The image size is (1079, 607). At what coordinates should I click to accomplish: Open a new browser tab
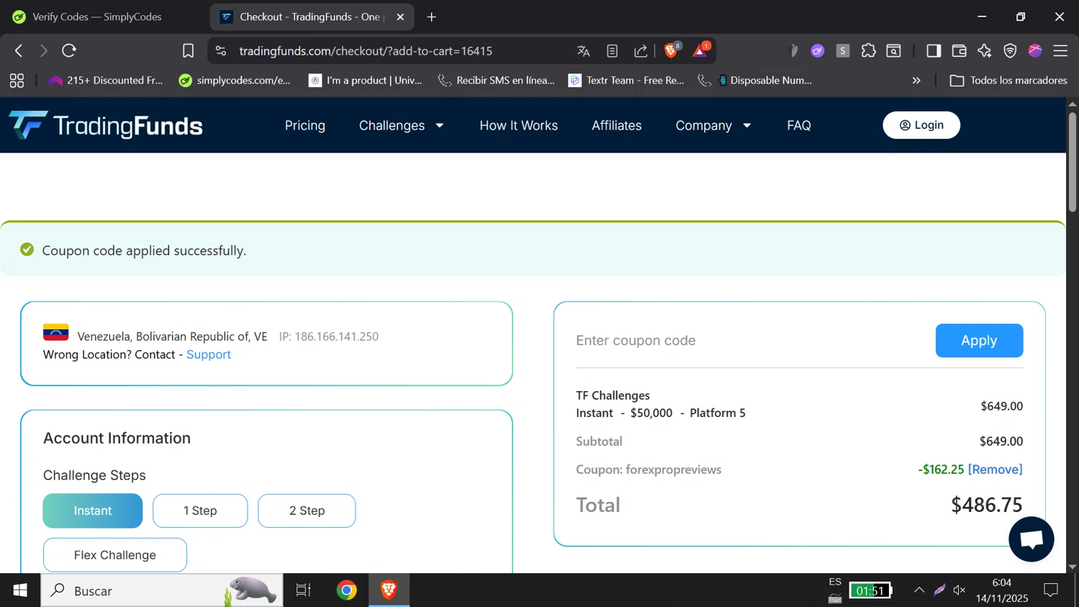tap(432, 17)
